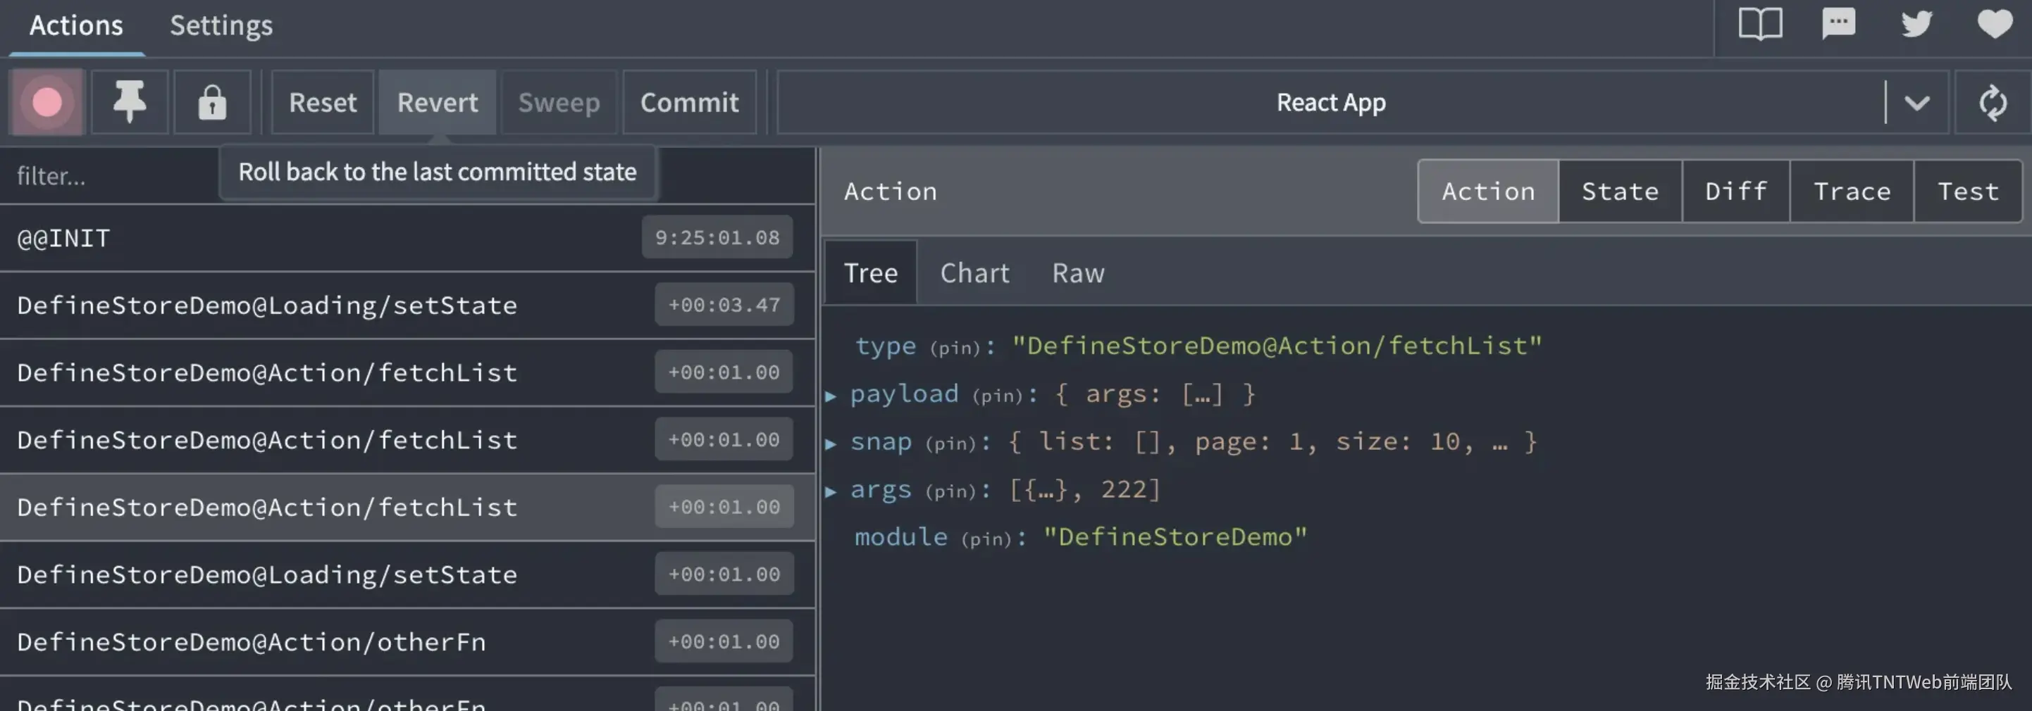
Task: Click the React App dropdown chevron
Action: point(1917,103)
